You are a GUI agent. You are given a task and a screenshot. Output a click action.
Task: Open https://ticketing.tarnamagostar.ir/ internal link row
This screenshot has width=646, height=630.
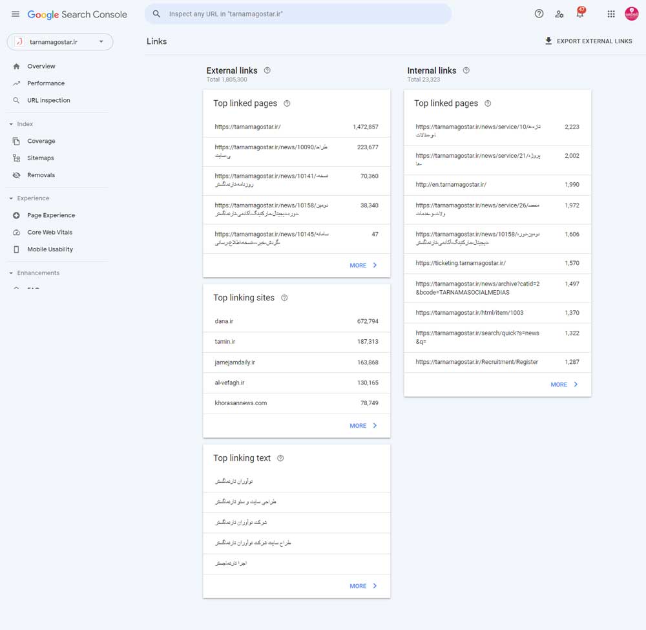[x=497, y=263]
